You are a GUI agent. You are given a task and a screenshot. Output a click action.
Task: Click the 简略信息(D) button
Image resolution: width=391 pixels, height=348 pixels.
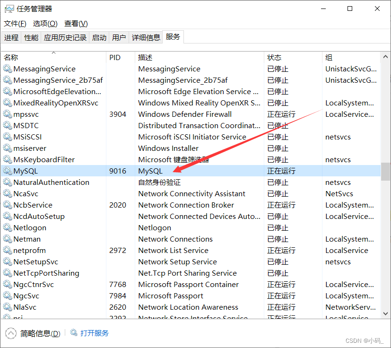pyautogui.click(x=40, y=333)
